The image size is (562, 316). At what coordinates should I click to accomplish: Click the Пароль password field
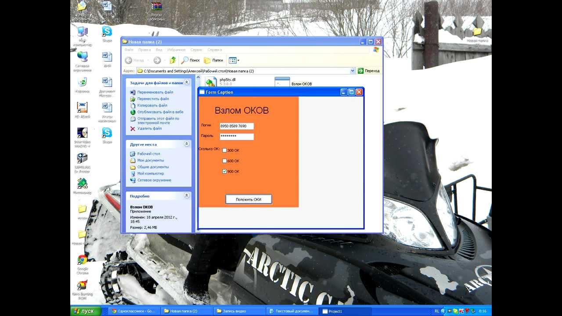pyautogui.click(x=237, y=136)
